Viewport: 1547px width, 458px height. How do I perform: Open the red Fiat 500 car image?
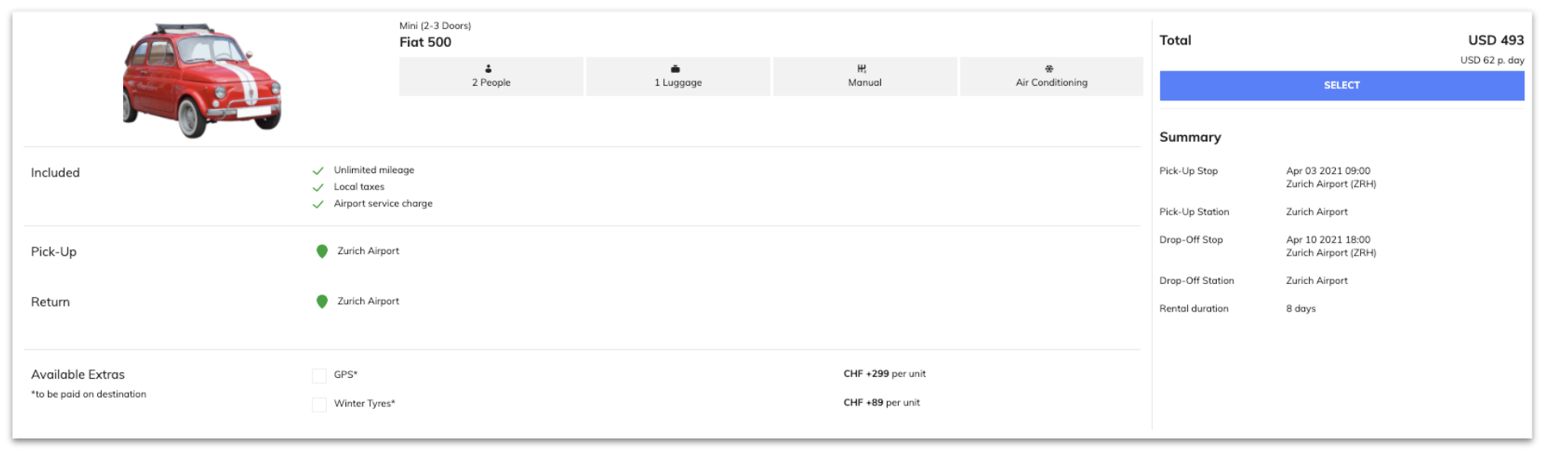[x=201, y=80]
